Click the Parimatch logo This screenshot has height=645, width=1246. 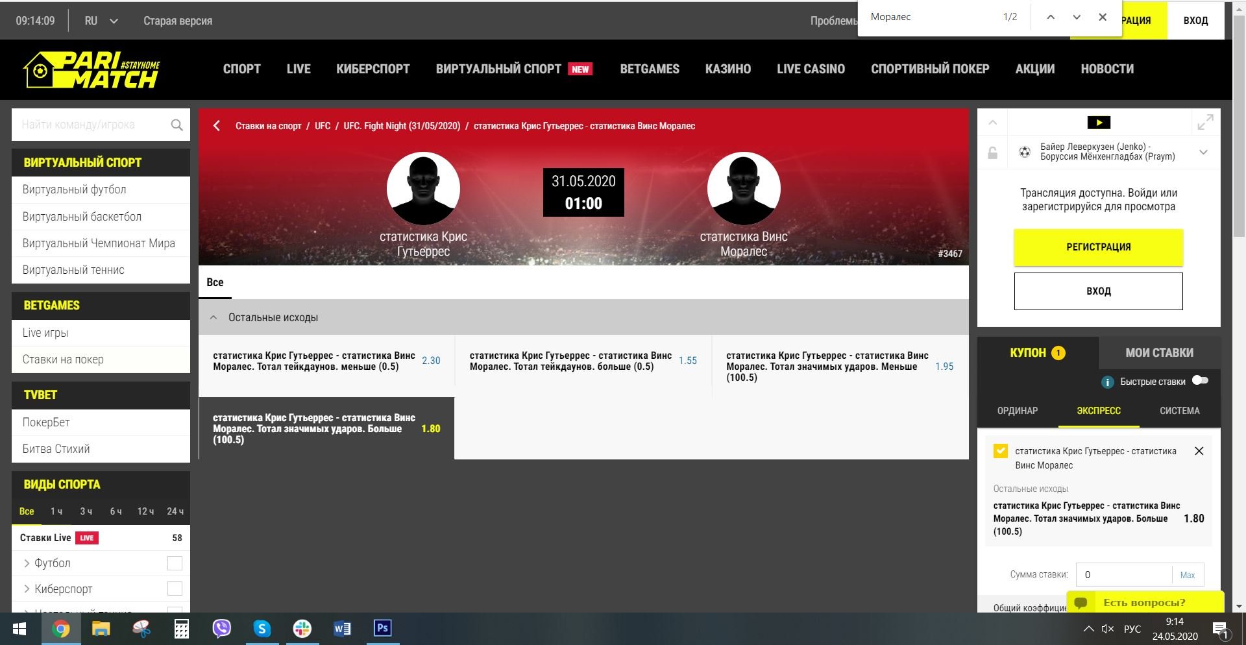(x=92, y=69)
